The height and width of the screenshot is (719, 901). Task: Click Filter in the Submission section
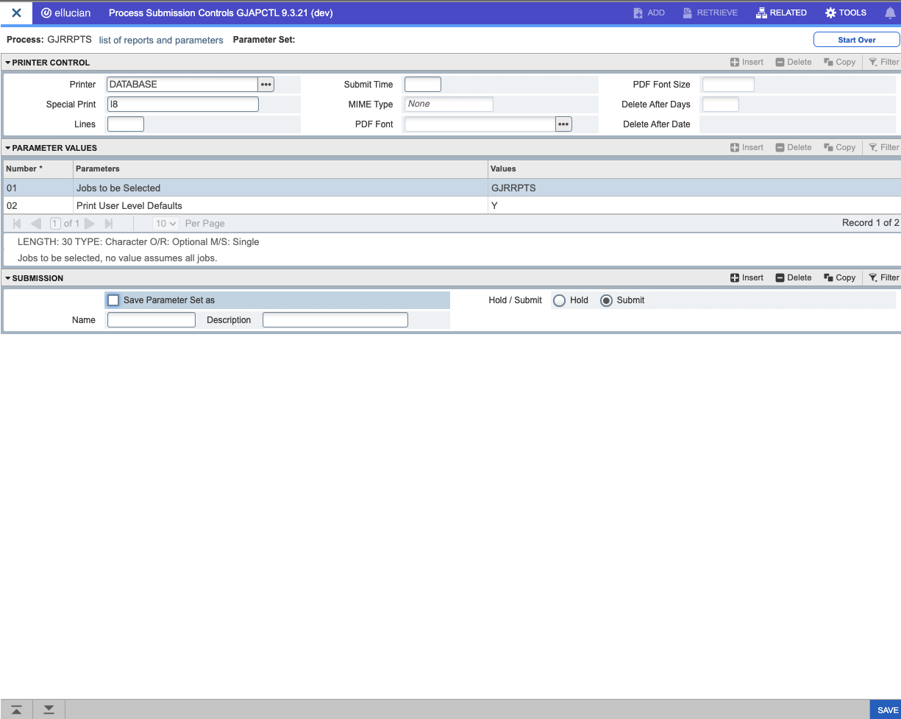[x=883, y=278]
